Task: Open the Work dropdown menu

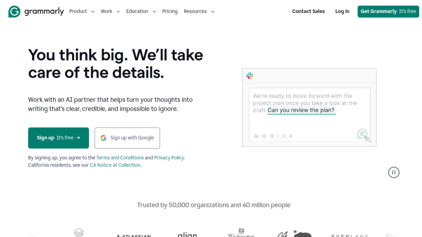Action: pyautogui.click(x=110, y=12)
